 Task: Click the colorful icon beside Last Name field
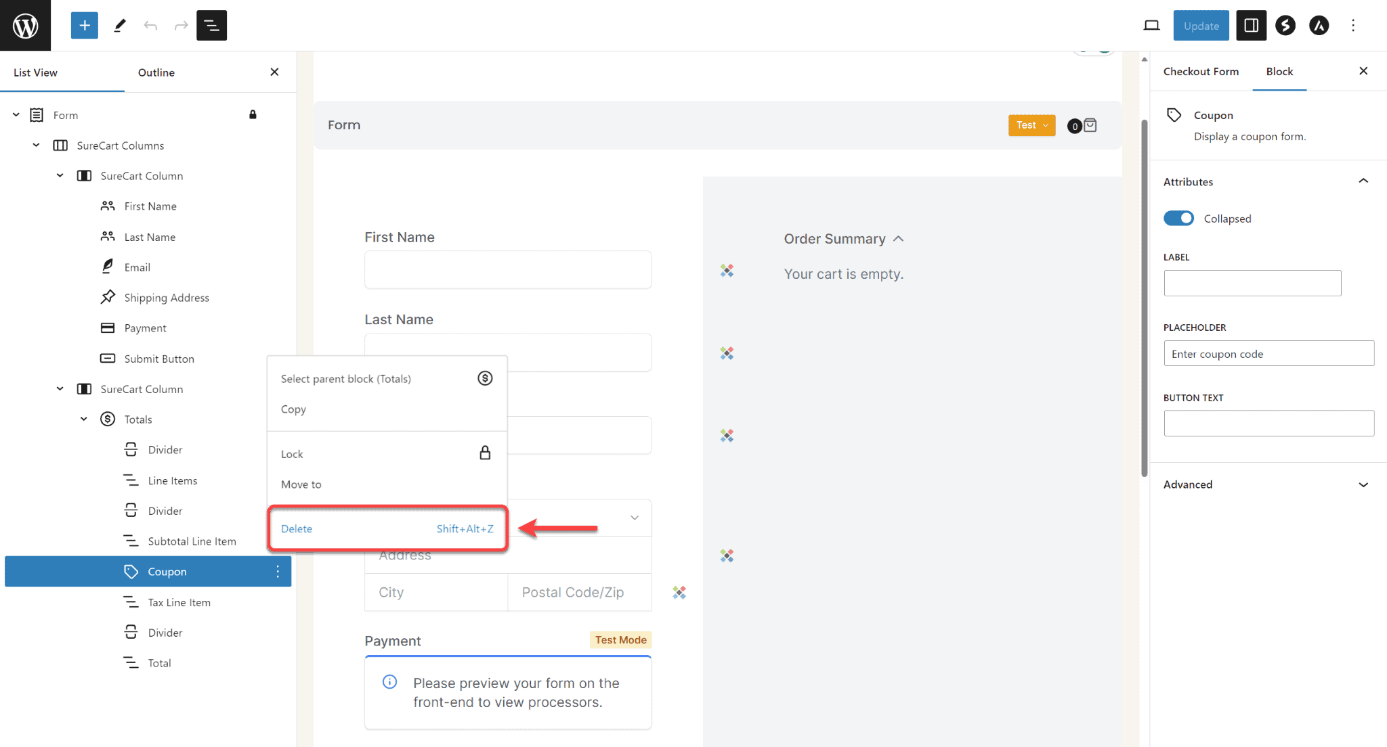[727, 353]
